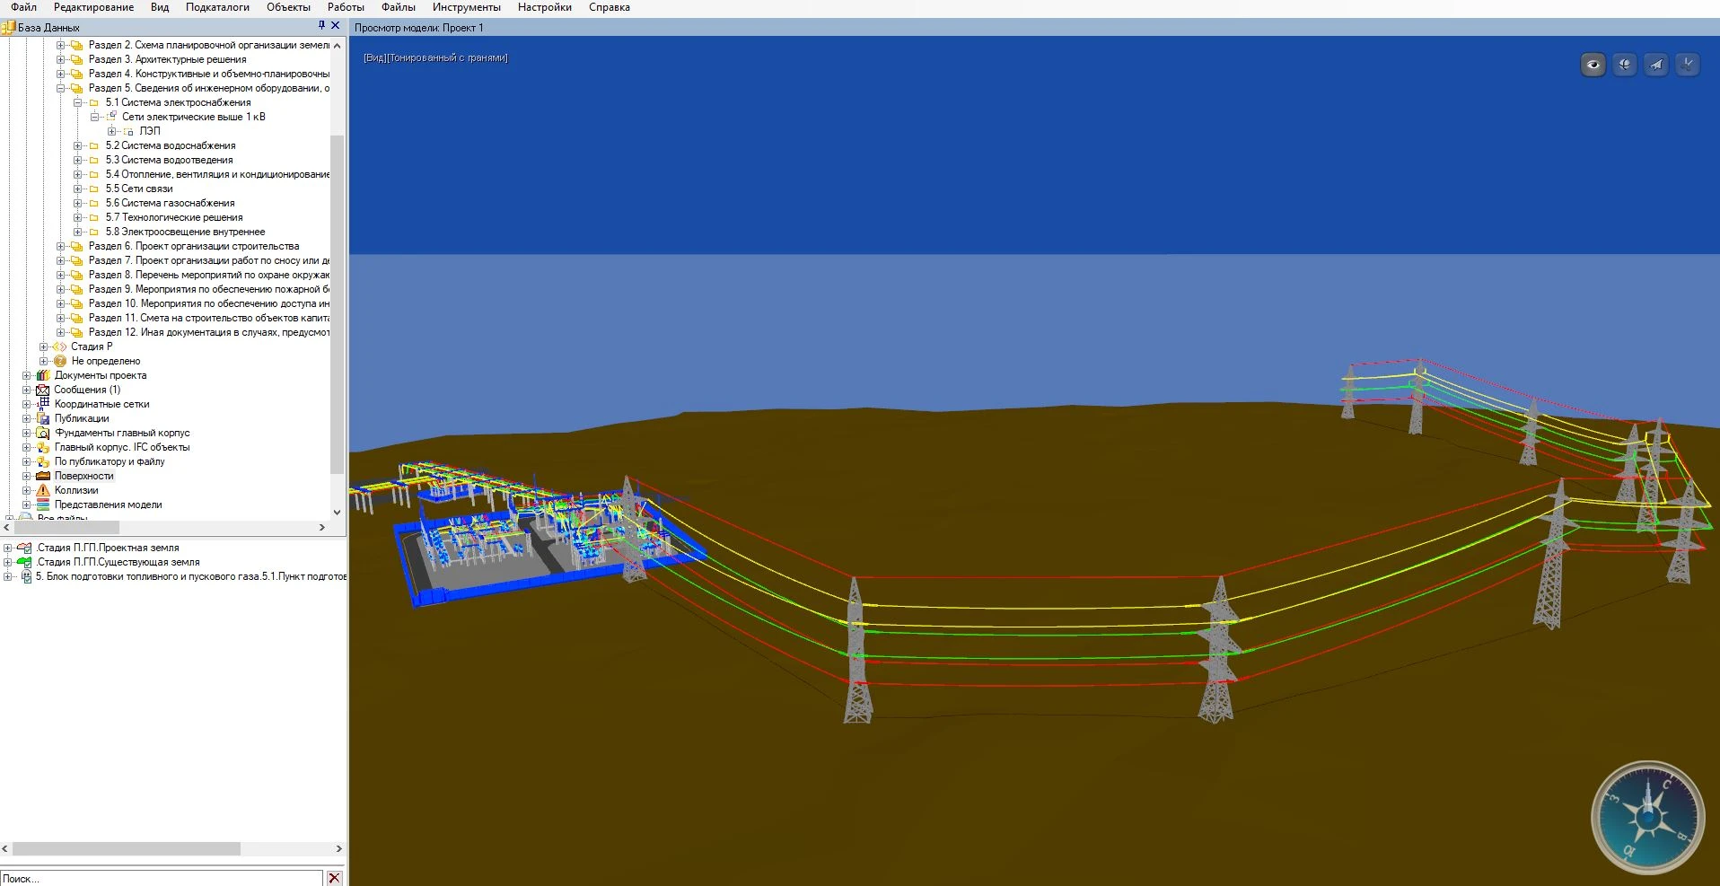Toggle Существующая земля surface checkmark icon
The image size is (1720, 886).
point(25,562)
